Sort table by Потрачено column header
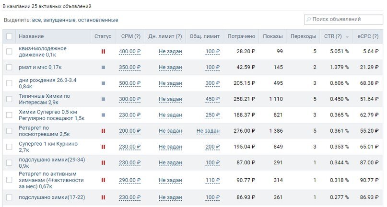This screenshot has width=387, height=207. pos(241,36)
